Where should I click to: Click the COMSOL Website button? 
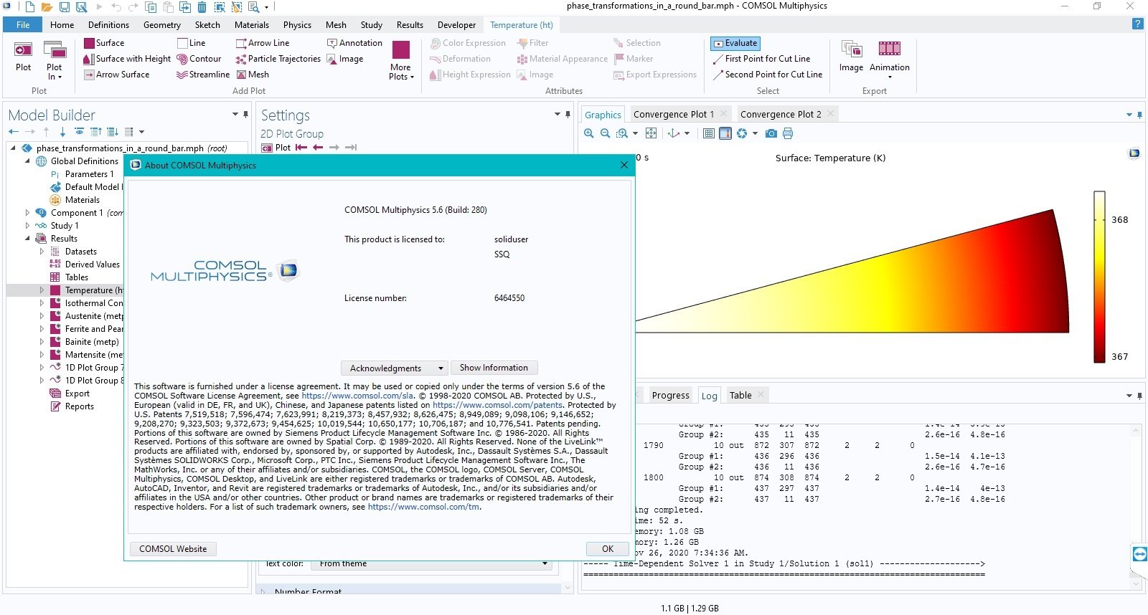(x=173, y=549)
